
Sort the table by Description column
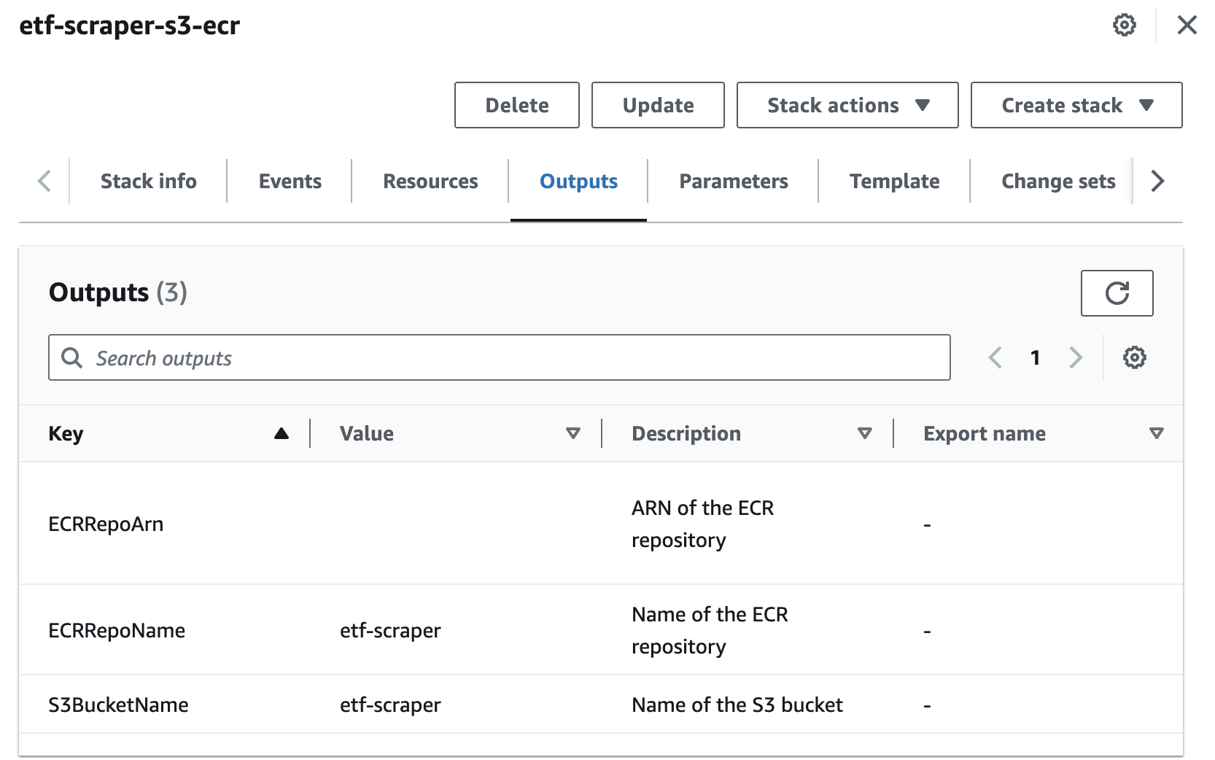click(x=865, y=434)
